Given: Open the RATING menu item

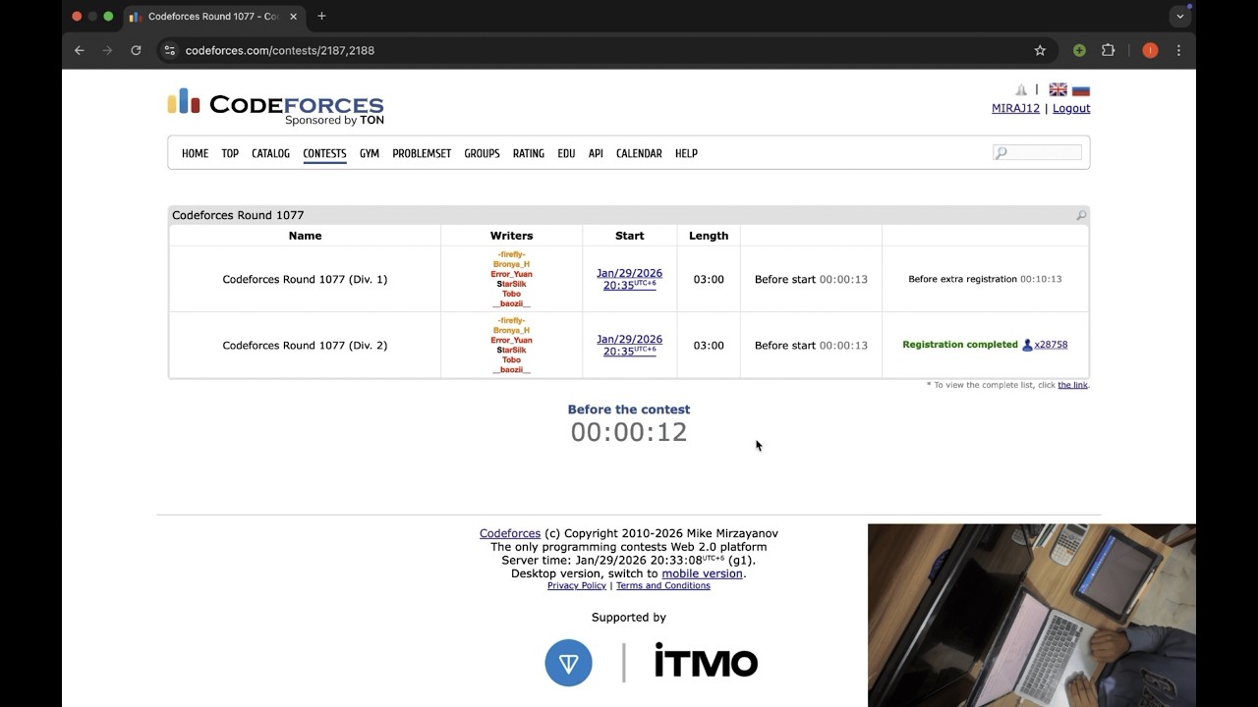Looking at the screenshot, I should [x=529, y=153].
